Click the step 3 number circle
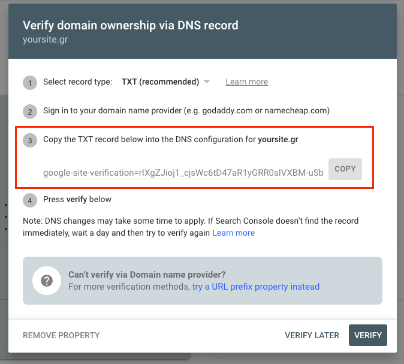This screenshot has height=364, width=404. click(x=29, y=140)
